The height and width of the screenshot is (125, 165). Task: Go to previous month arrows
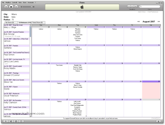[x=139, y=21]
